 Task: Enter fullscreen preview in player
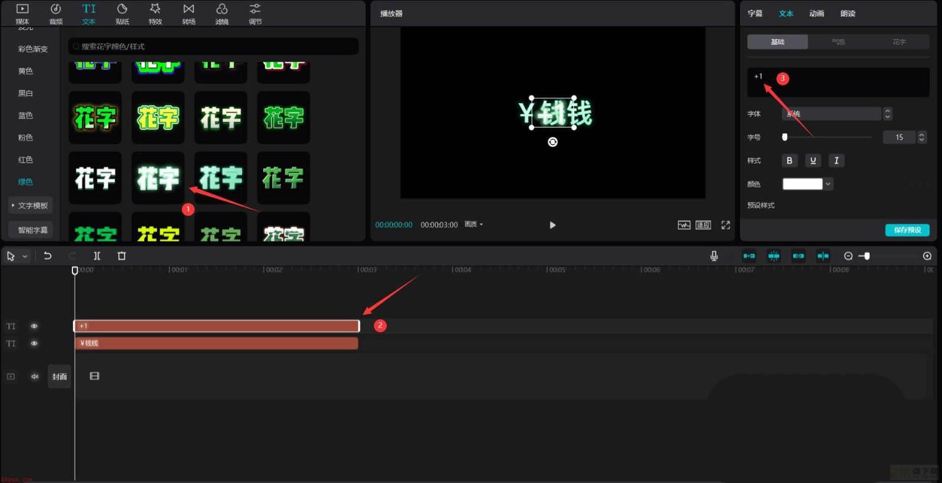725,225
